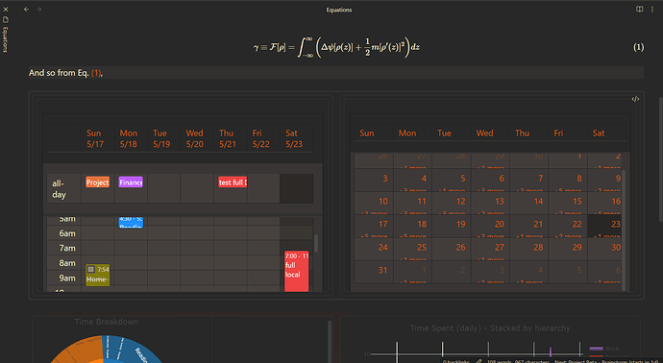Click the Time Breakdown chart title
Screen dimensions: 663x363
106,322
